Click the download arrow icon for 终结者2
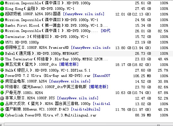This screenshot has height=126, width=173. coord(2,87)
